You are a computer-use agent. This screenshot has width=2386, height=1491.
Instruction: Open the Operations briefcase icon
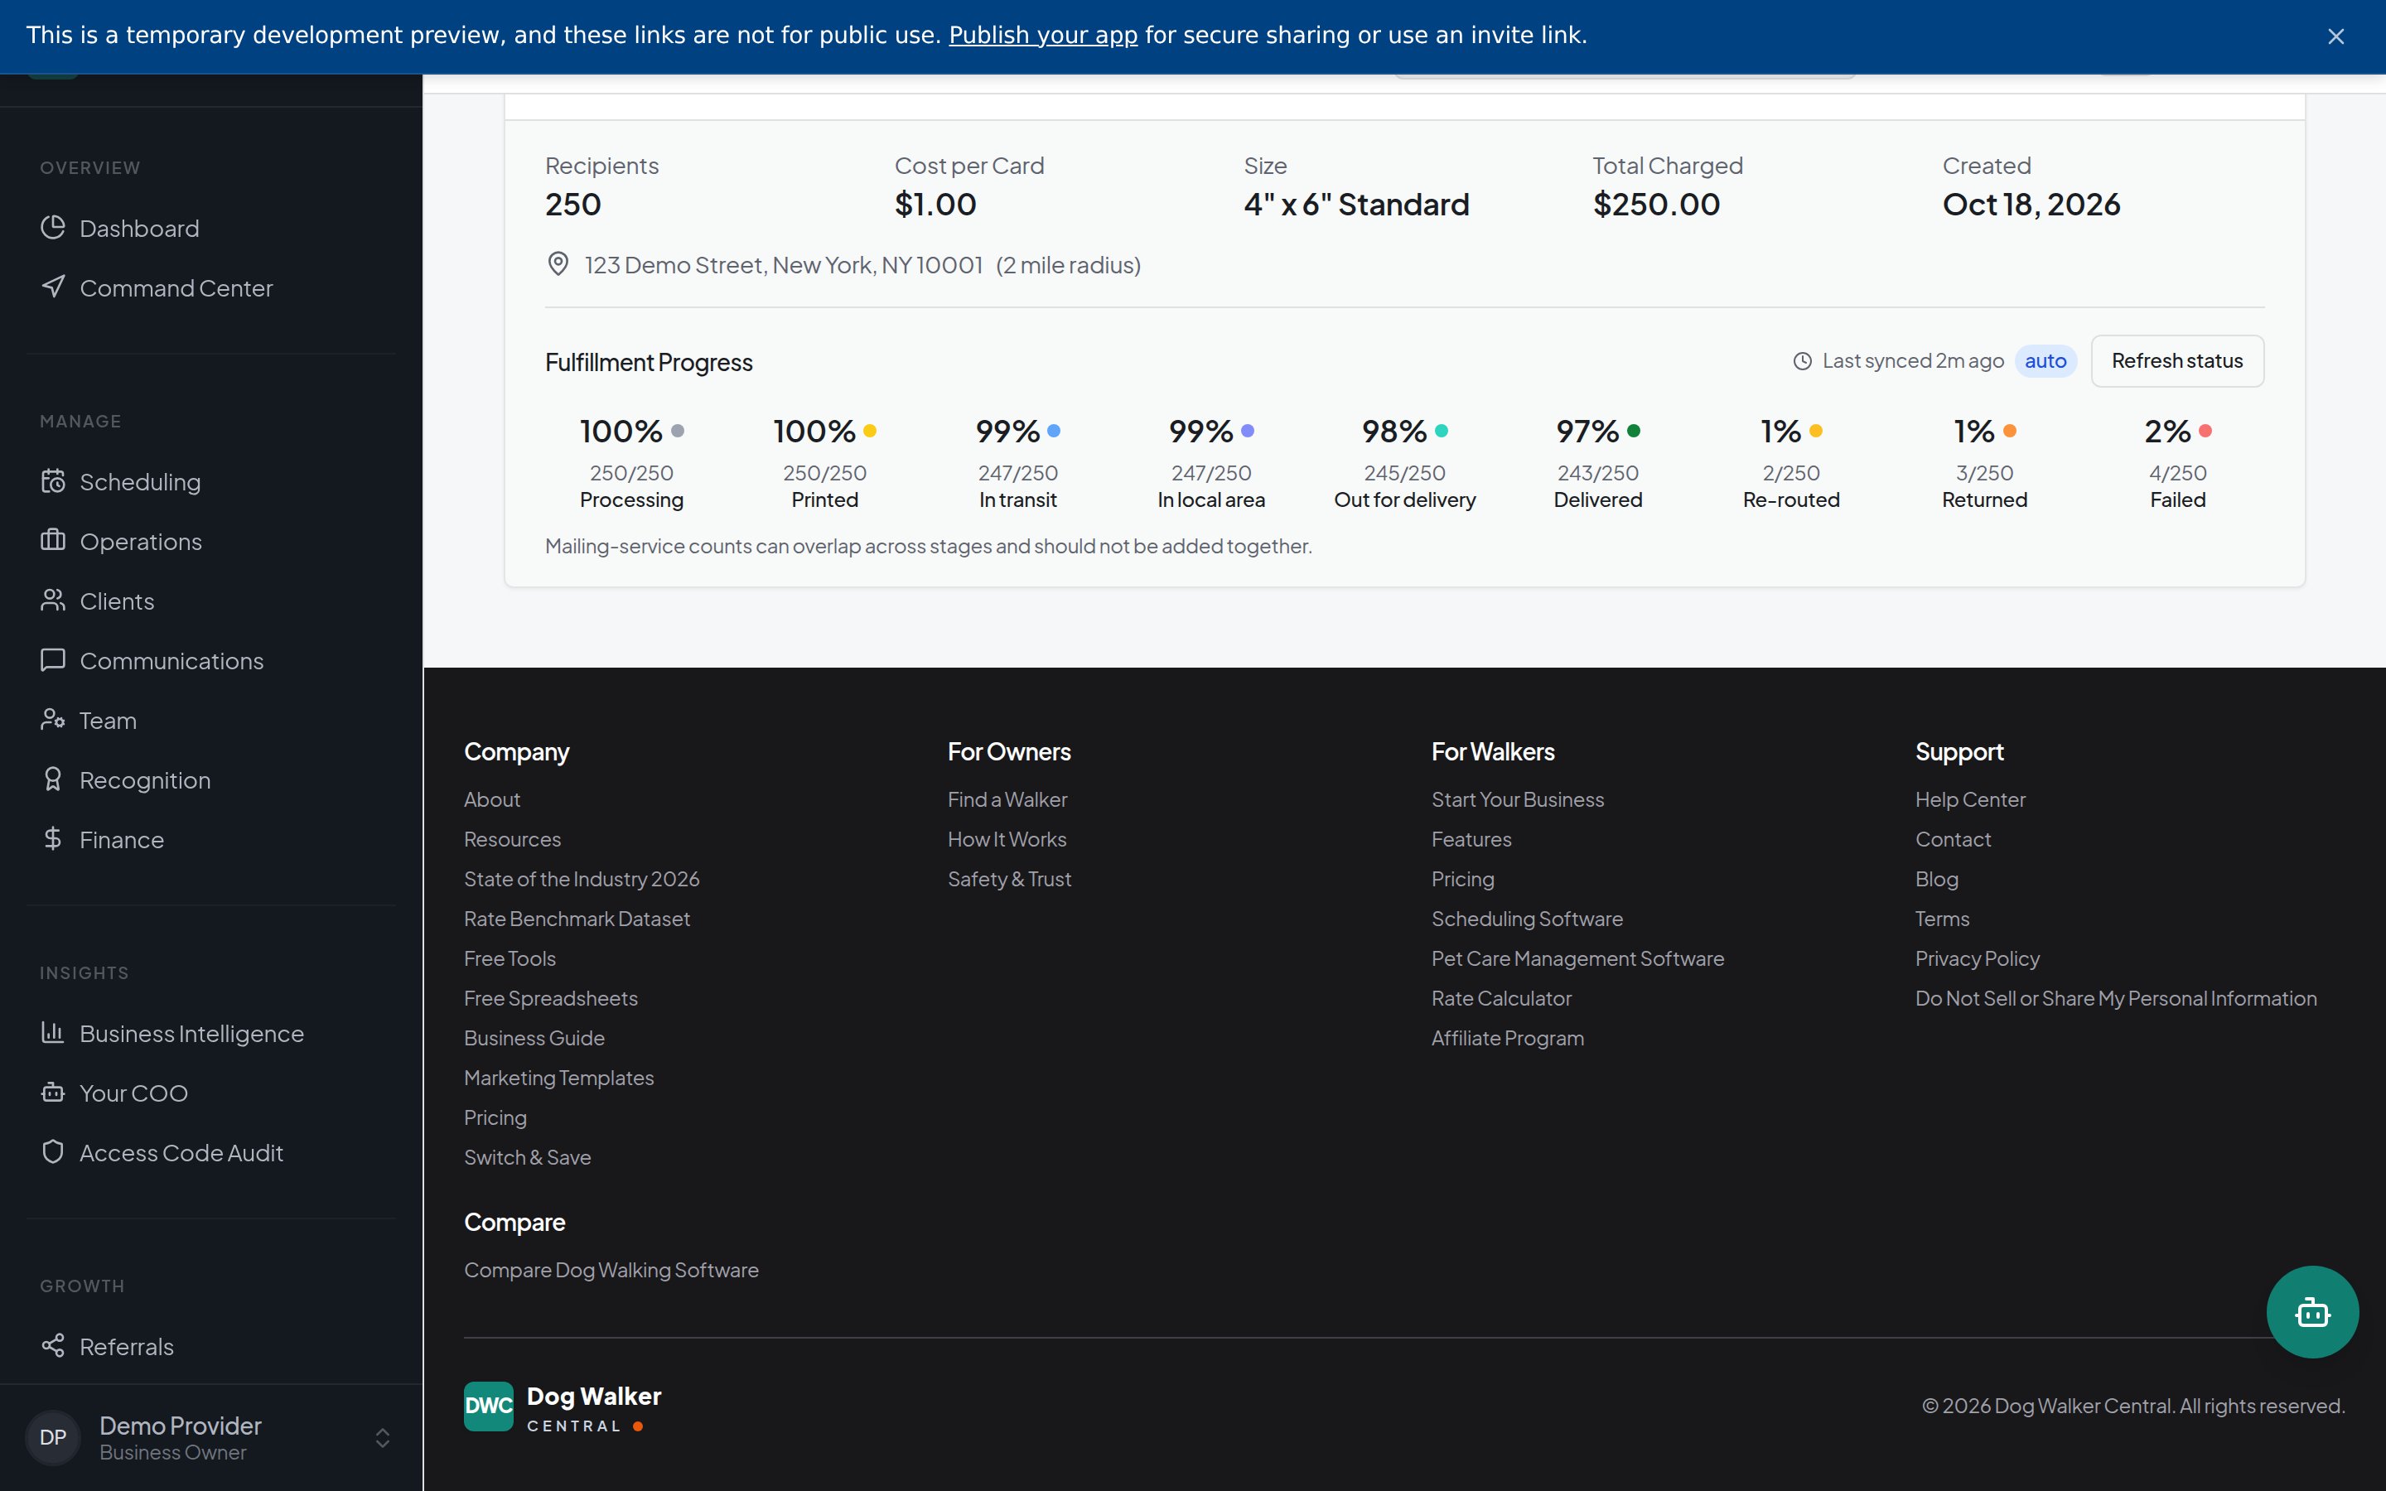click(x=52, y=540)
